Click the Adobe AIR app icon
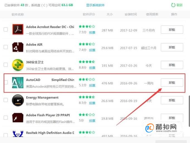Image resolution: width=190 pixels, height=143 pixels. tap(18, 47)
